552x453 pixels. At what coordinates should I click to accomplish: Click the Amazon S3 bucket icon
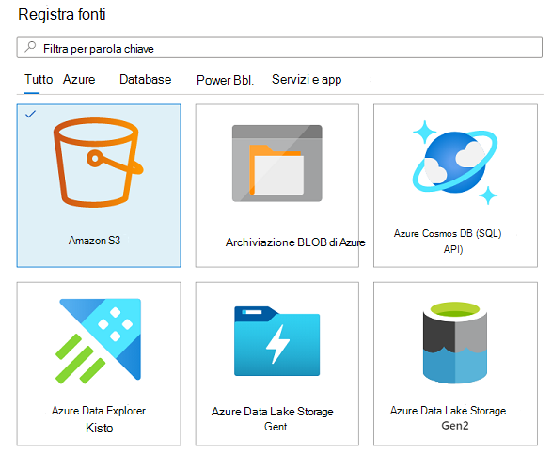tap(98, 163)
